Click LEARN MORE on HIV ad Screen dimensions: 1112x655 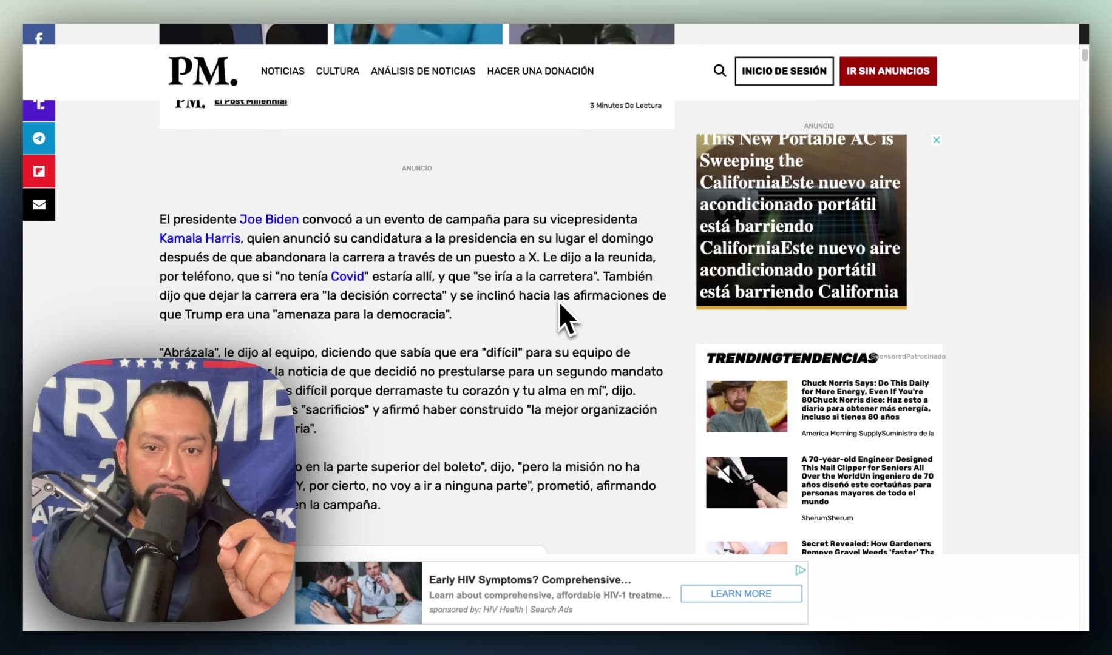[x=741, y=594]
